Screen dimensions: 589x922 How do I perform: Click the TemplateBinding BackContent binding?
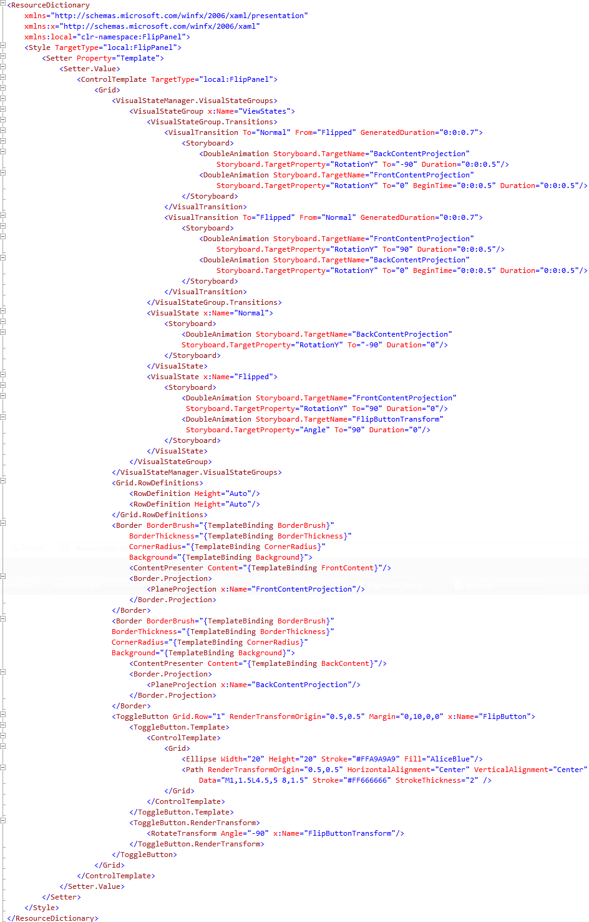tap(312, 663)
